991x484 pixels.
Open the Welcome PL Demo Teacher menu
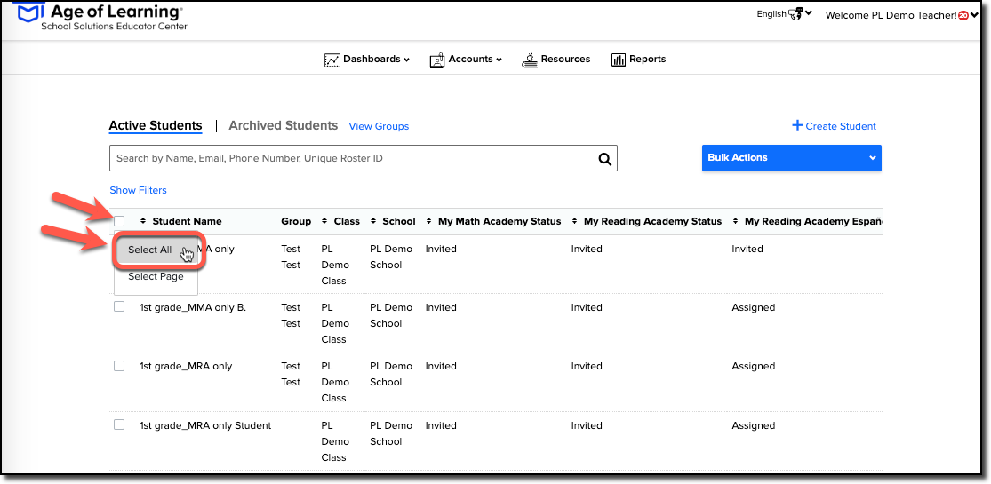pos(902,15)
